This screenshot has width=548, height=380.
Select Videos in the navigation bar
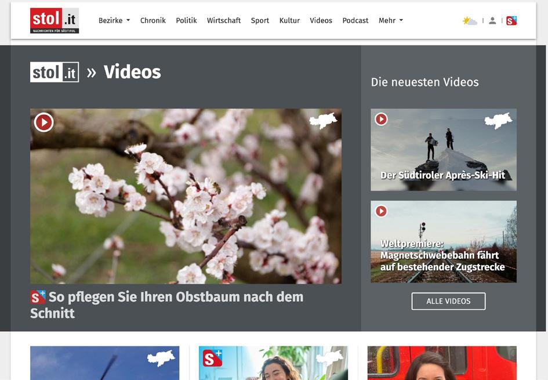pos(321,21)
